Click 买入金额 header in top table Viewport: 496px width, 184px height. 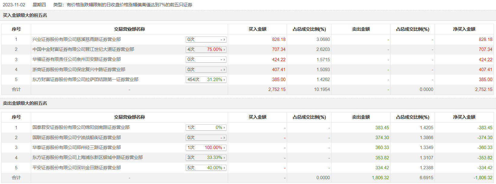coord(257,29)
